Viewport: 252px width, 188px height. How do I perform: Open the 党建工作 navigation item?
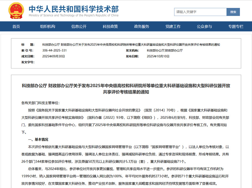point(173,27)
